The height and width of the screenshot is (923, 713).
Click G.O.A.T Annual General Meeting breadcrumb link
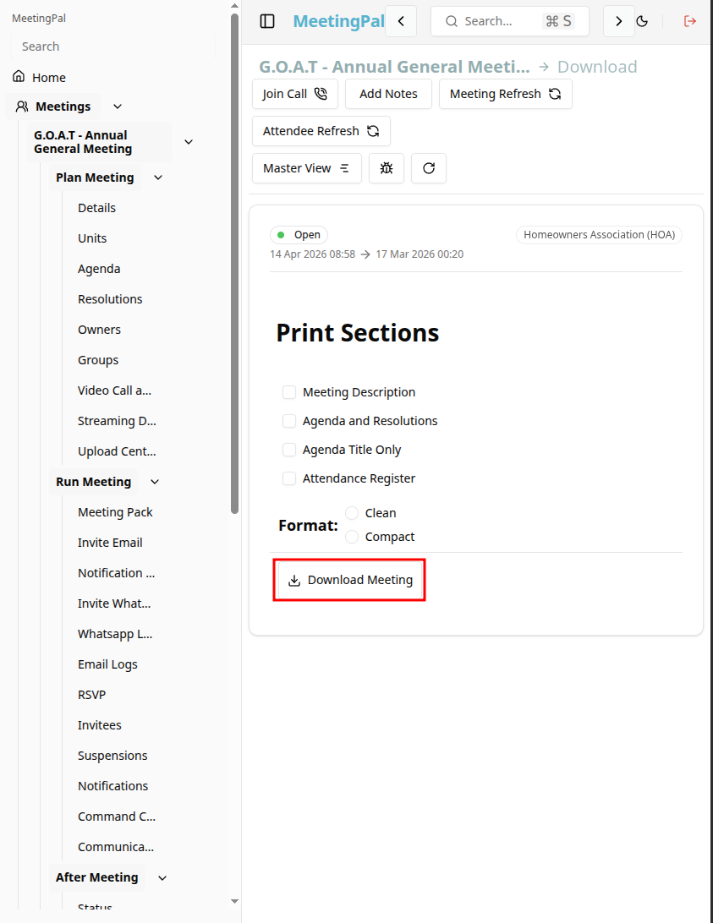(x=394, y=67)
